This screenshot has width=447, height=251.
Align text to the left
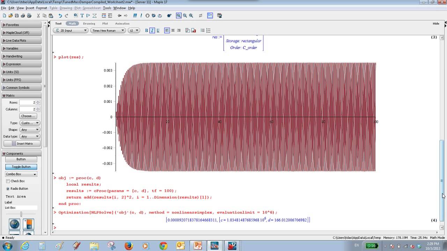pos(167,30)
